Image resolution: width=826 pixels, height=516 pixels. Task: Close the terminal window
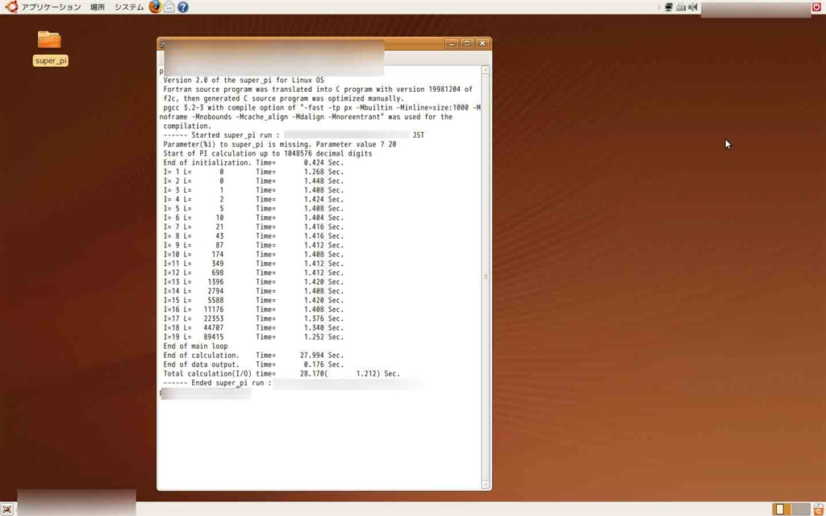(x=482, y=44)
